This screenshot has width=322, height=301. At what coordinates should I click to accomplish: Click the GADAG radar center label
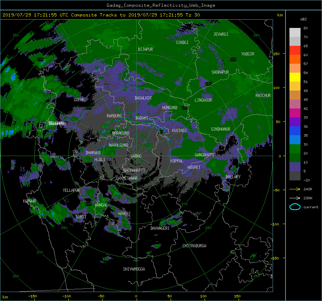136,156
